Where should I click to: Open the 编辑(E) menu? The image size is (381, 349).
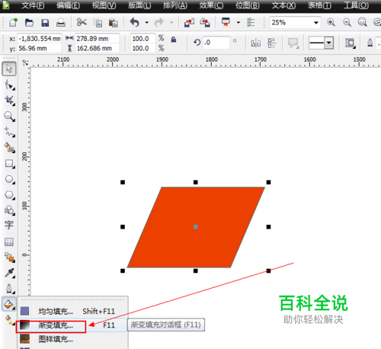68,5
